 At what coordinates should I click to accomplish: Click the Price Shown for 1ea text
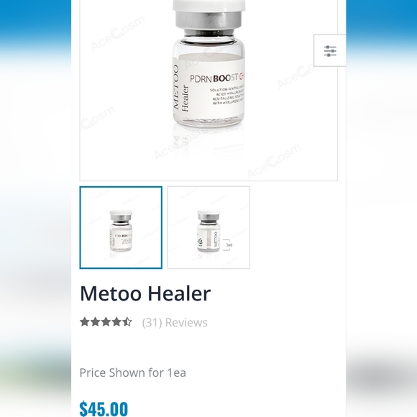pyautogui.click(x=133, y=372)
